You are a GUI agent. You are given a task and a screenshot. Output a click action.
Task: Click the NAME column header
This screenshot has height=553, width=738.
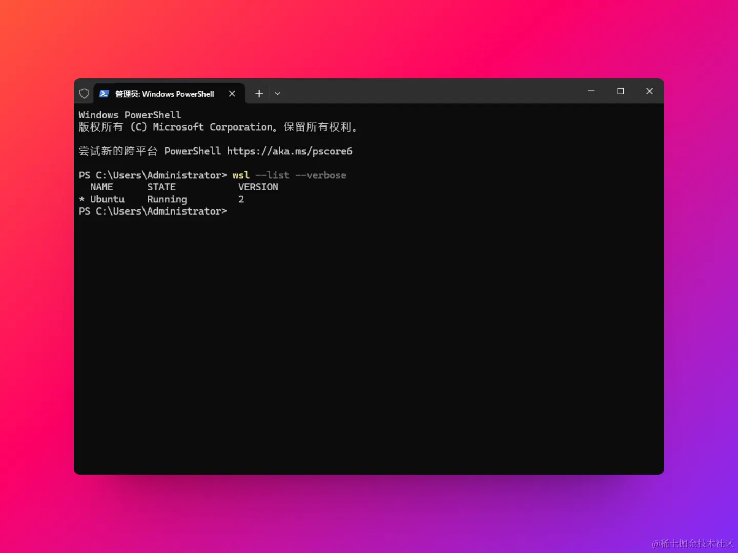(101, 187)
